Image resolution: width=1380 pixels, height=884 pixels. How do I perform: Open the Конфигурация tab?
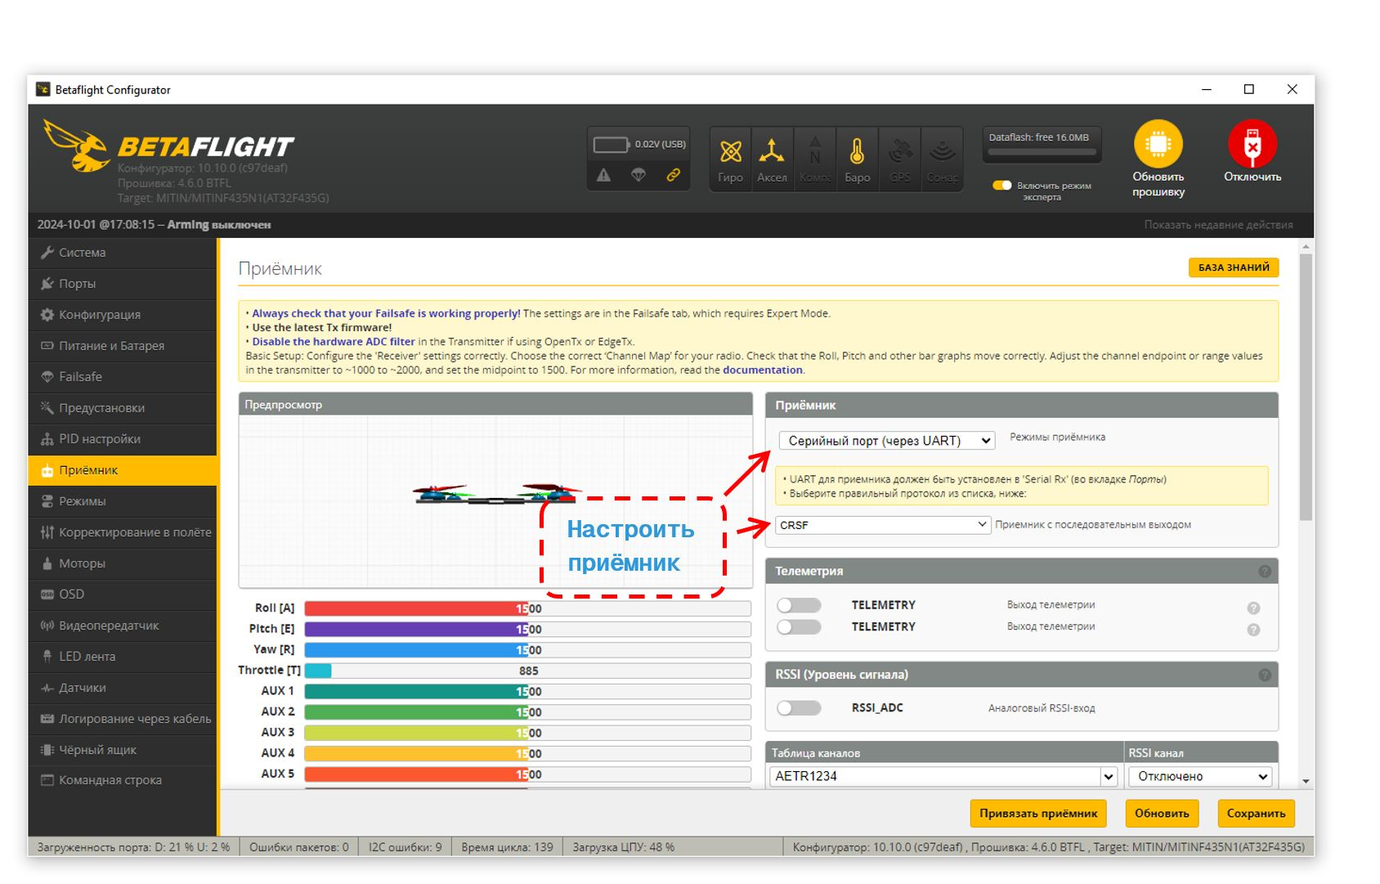pos(123,315)
